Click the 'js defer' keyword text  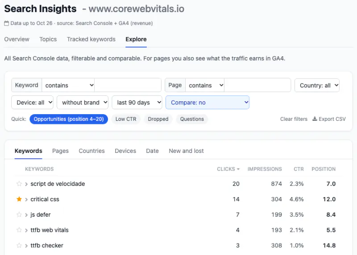pyautogui.click(x=41, y=214)
